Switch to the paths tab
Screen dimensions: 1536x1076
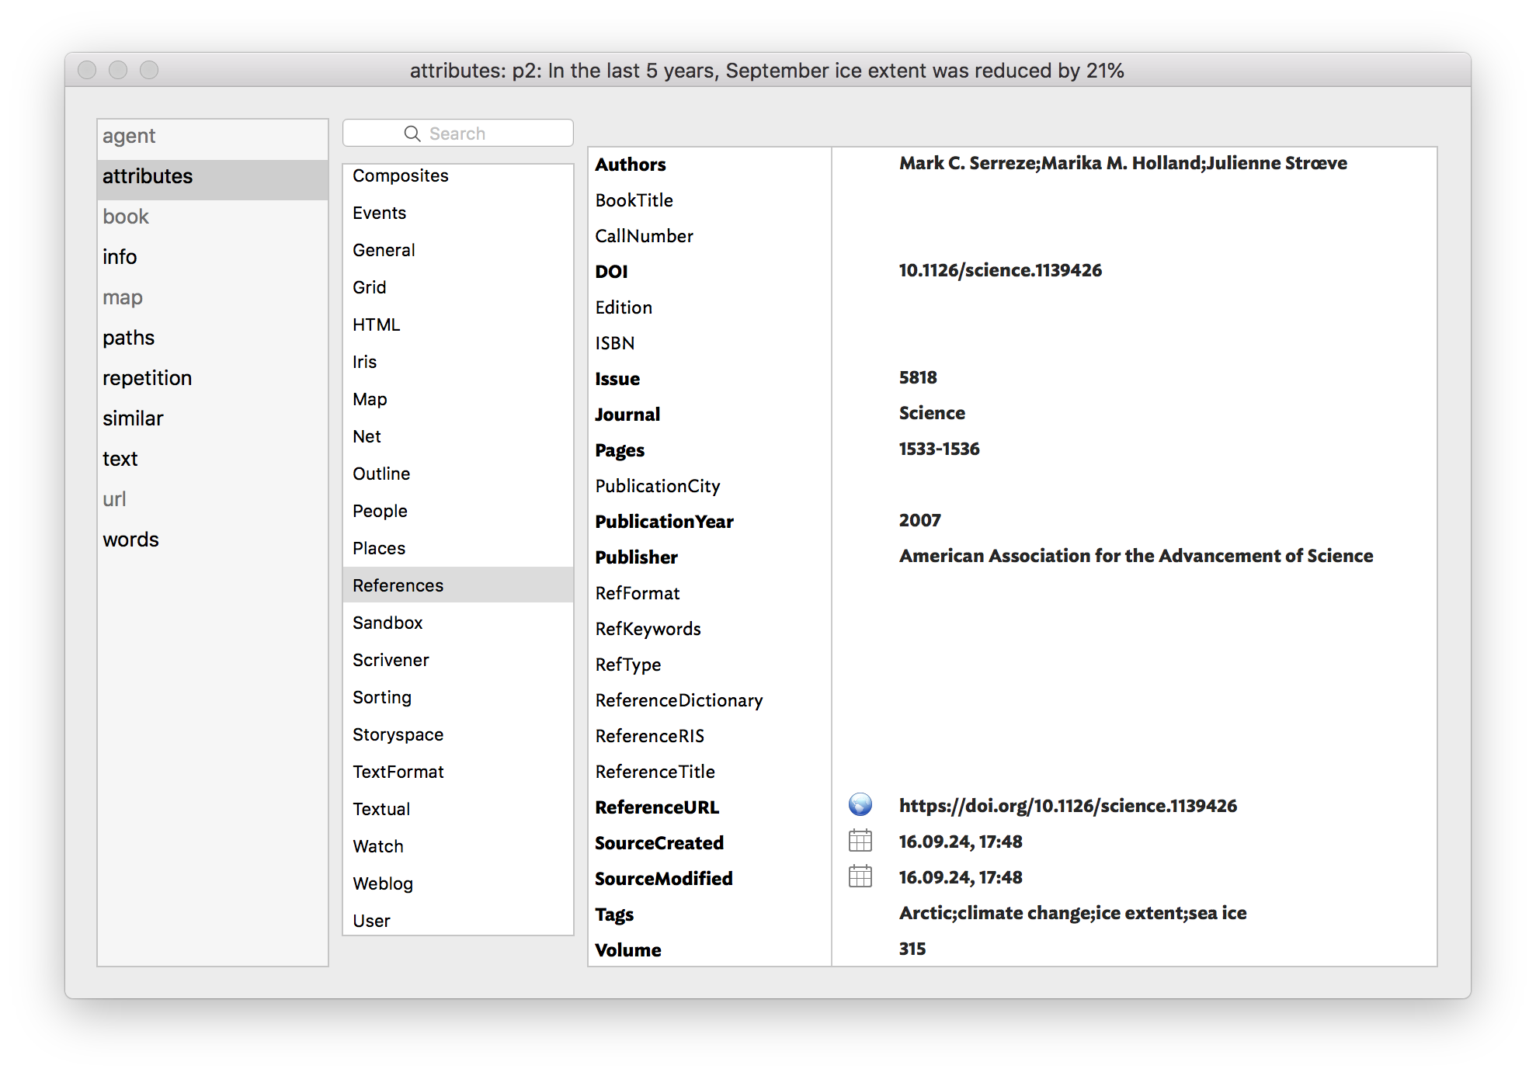pos(128,338)
